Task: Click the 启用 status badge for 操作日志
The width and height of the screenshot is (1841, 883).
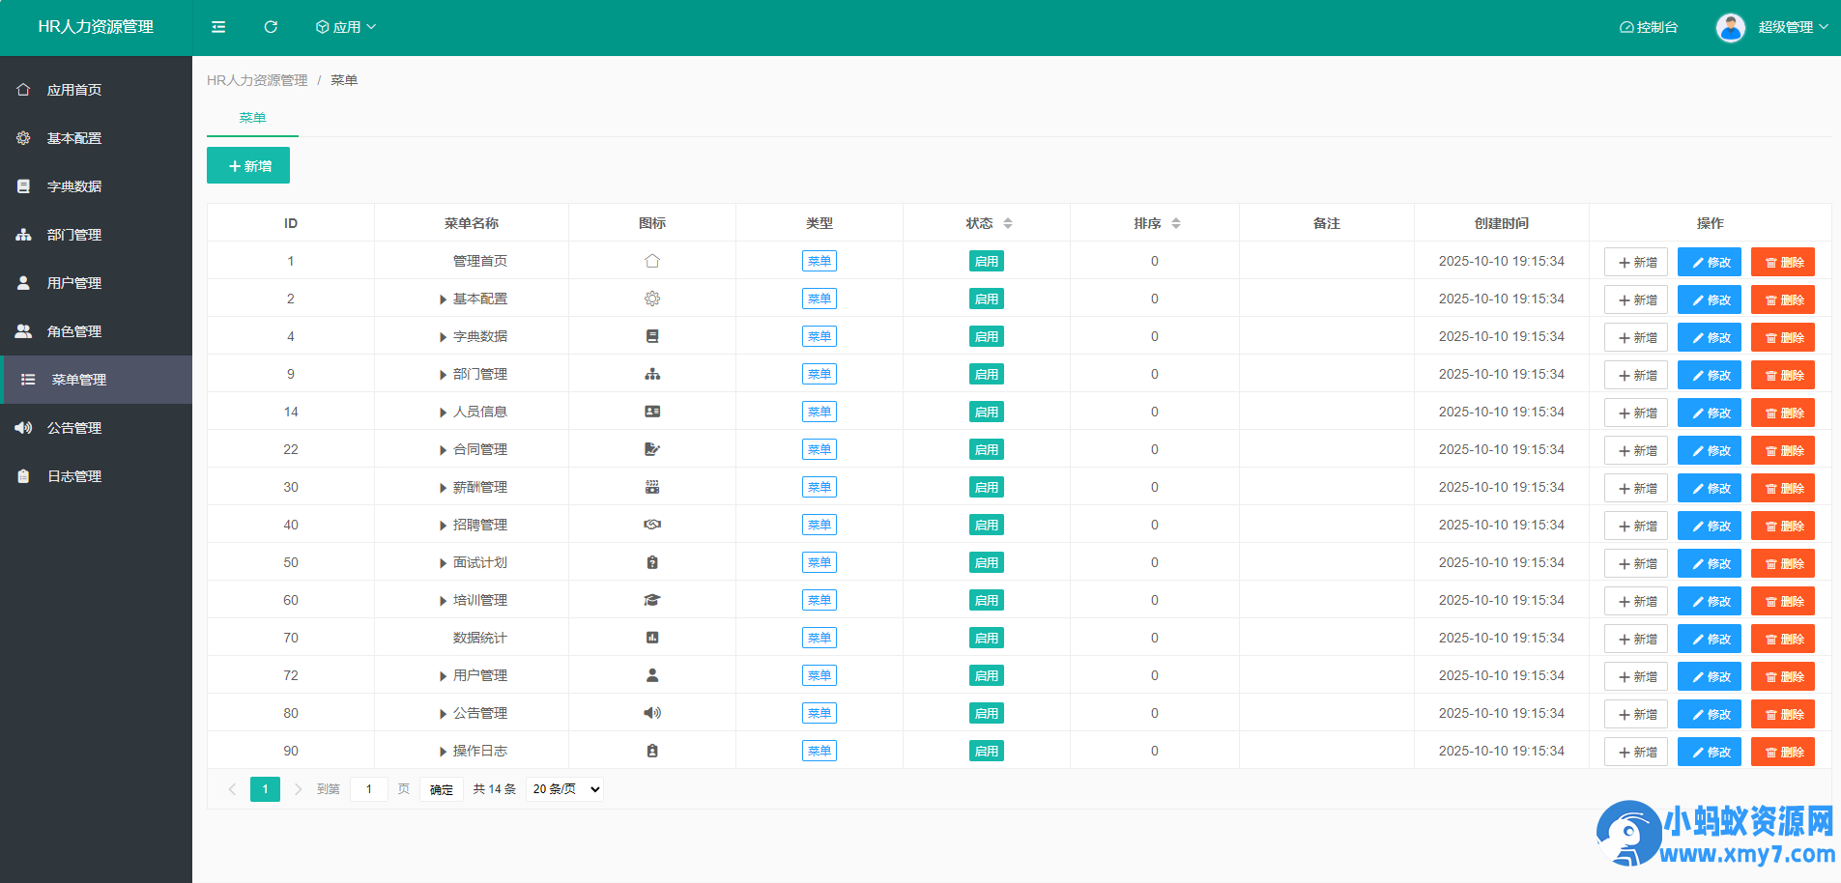Action: coord(986,751)
